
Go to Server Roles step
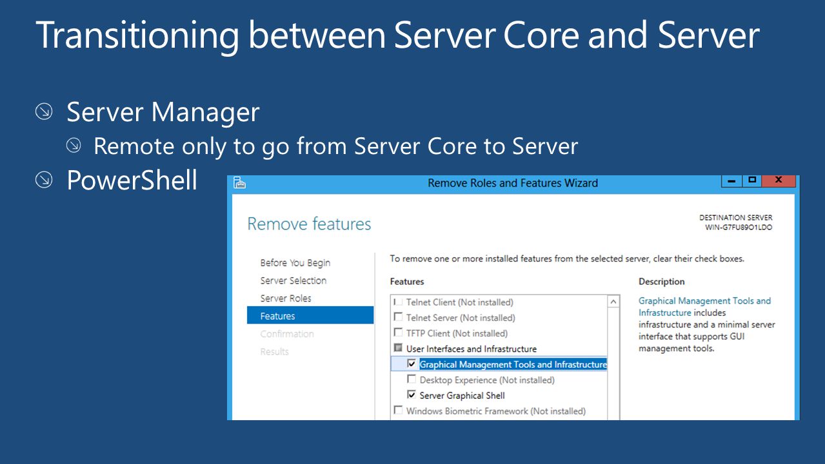pyautogui.click(x=285, y=298)
